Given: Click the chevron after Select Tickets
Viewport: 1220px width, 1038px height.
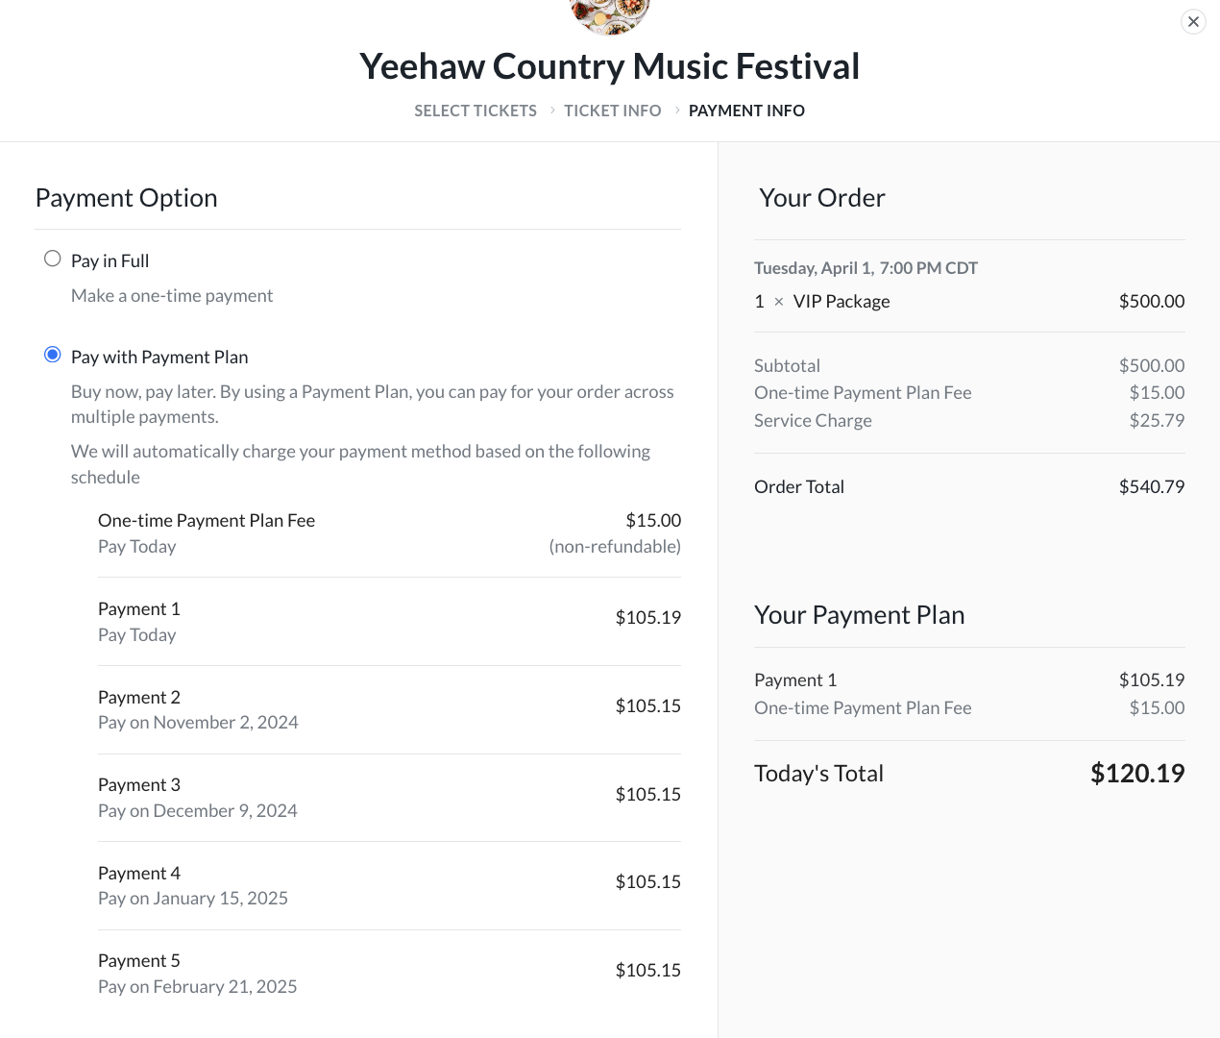Looking at the screenshot, I should click(x=552, y=111).
